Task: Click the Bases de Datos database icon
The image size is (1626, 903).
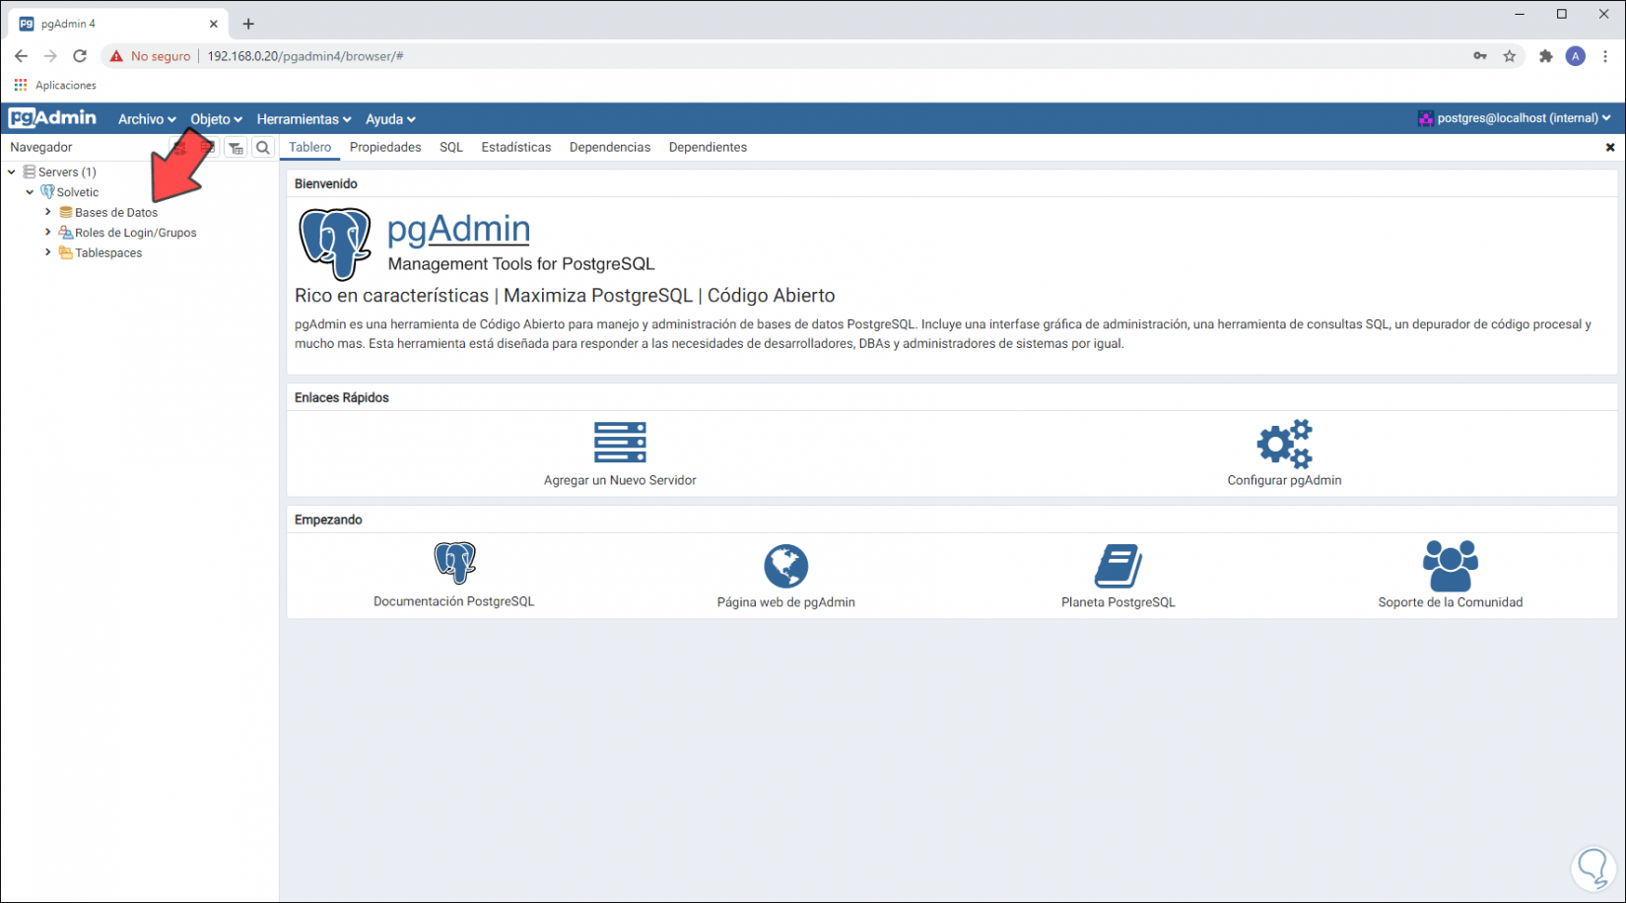Action: [66, 212]
